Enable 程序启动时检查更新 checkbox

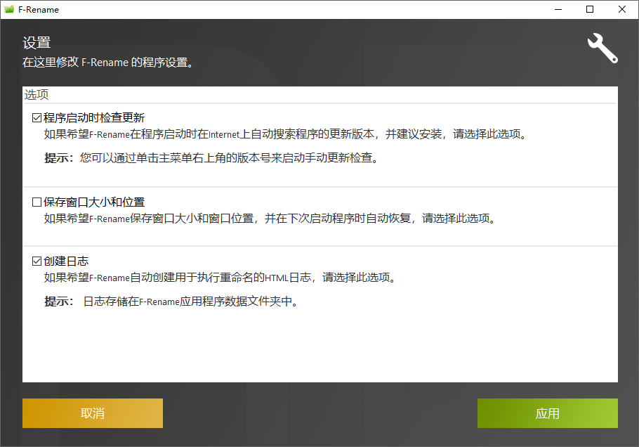pos(36,117)
